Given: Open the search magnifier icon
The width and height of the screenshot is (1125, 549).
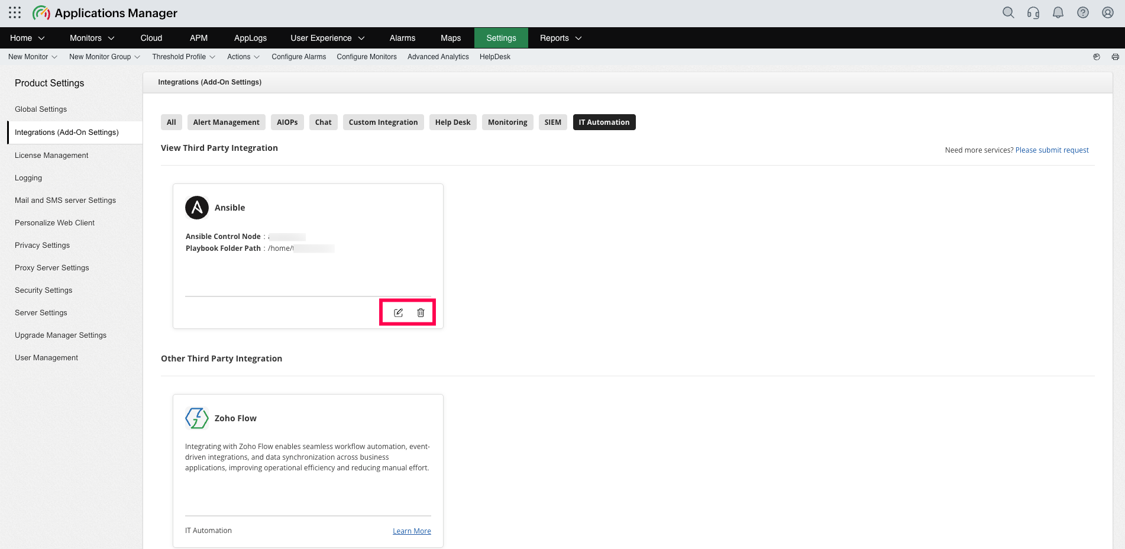Looking at the screenshot, I should pyautogui.click(x=1008, y=12).
